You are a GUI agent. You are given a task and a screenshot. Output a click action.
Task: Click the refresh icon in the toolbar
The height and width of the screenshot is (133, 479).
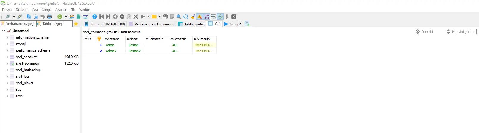click(60, 17)
